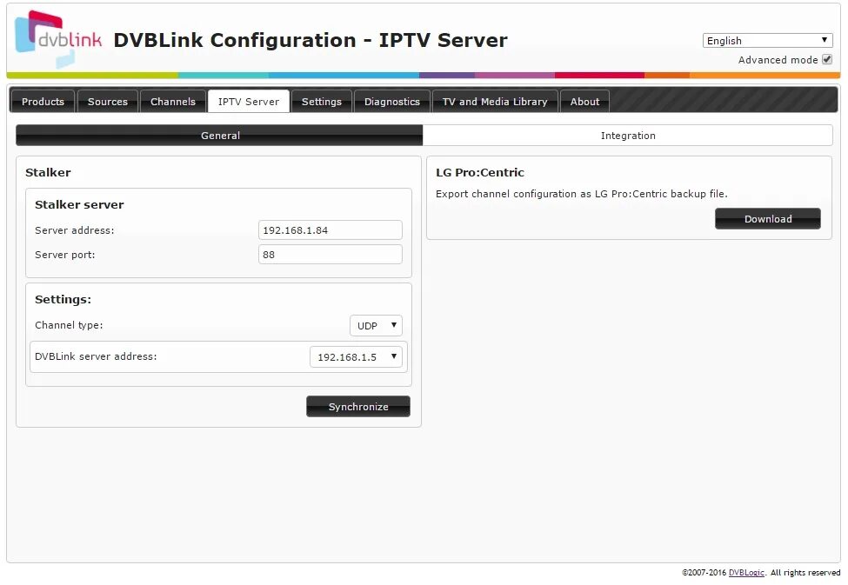Click the Settings: heading
This screenshot has height=585, width=848.
pos(63,300)
